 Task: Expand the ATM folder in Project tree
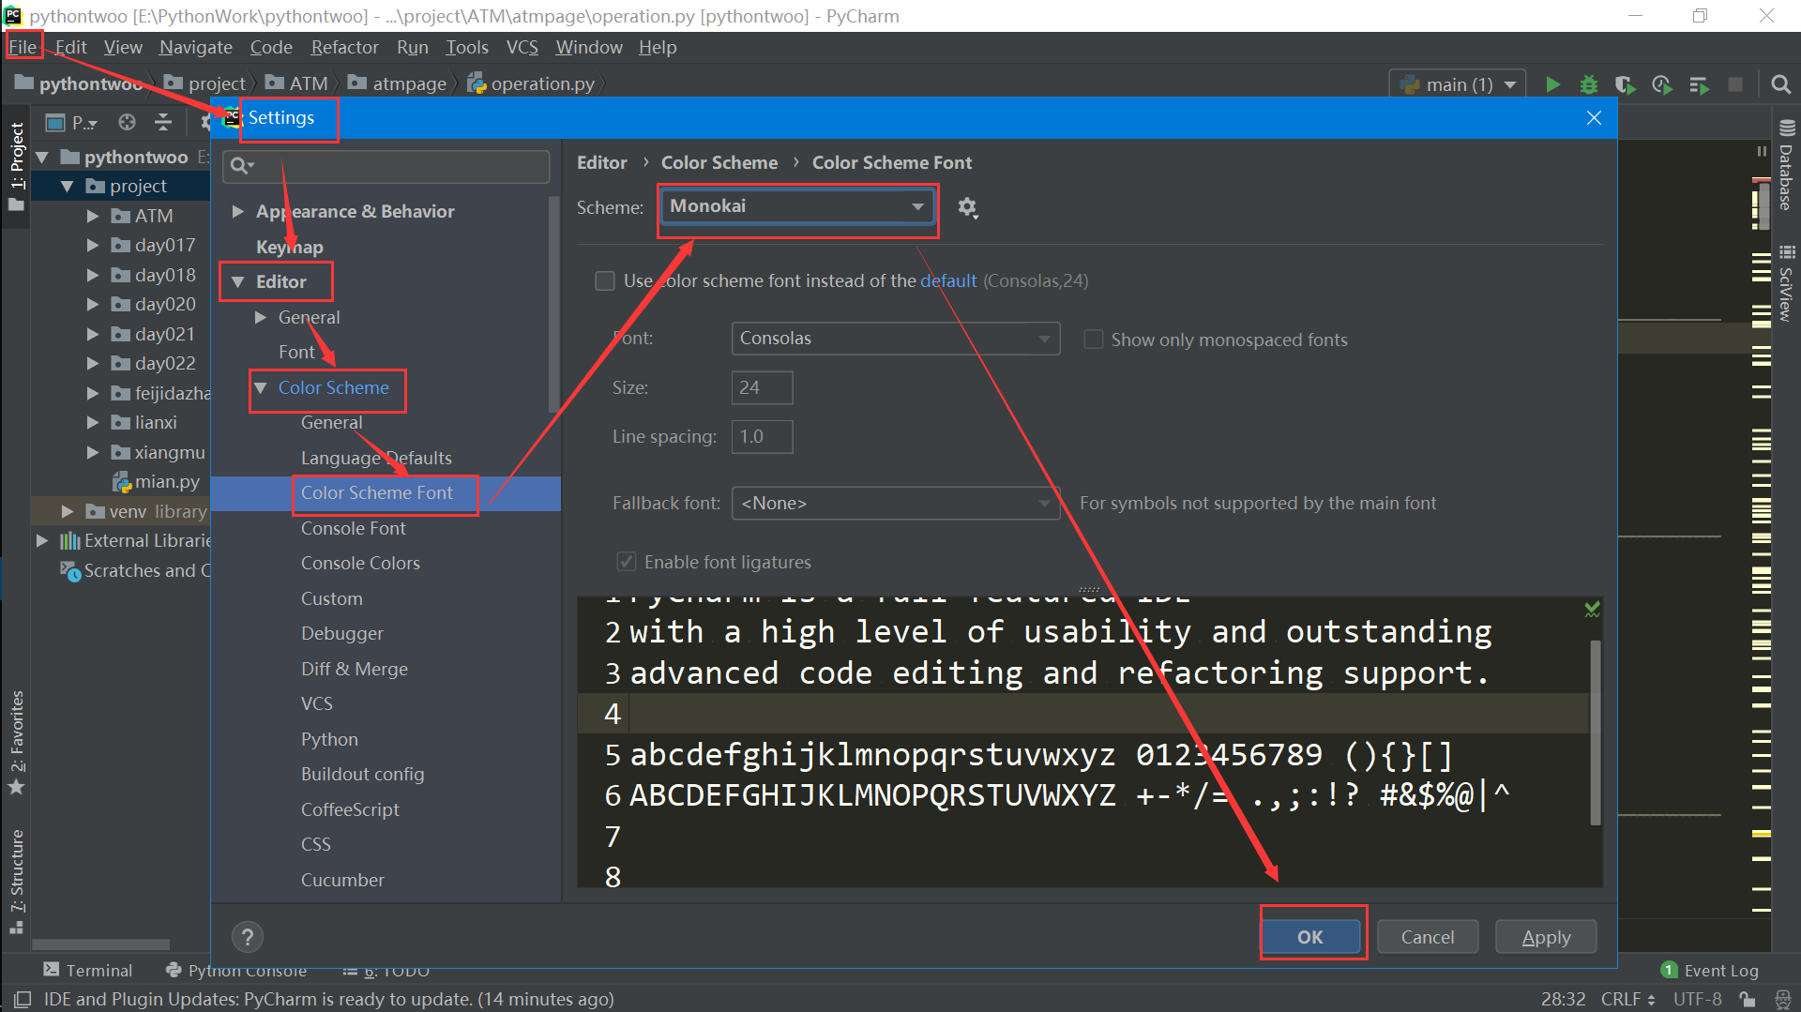(x=93, y=217)
